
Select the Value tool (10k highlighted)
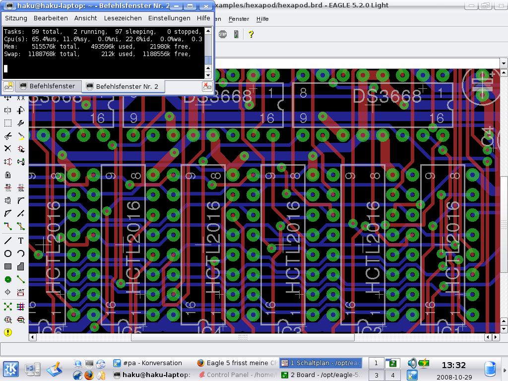[21, 188]
